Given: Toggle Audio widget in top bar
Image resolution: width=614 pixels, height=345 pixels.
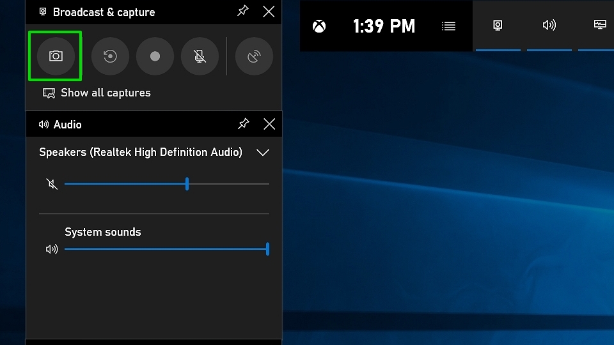Looking at the screenshot, I should (549, 26).
